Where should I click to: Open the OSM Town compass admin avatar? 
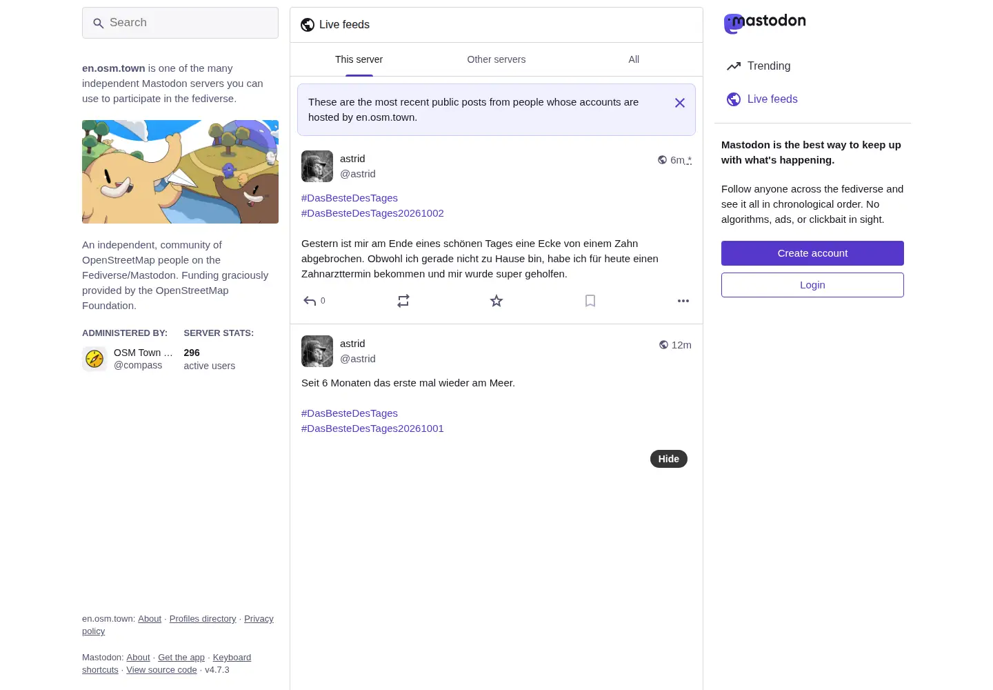pyautogui.click(x=94, y=359)
